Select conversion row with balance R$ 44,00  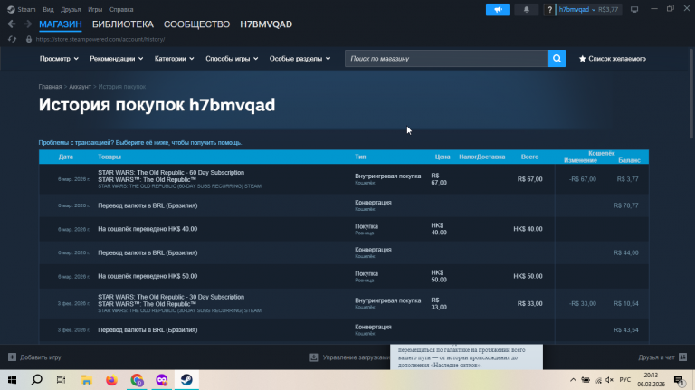(344, 252)
